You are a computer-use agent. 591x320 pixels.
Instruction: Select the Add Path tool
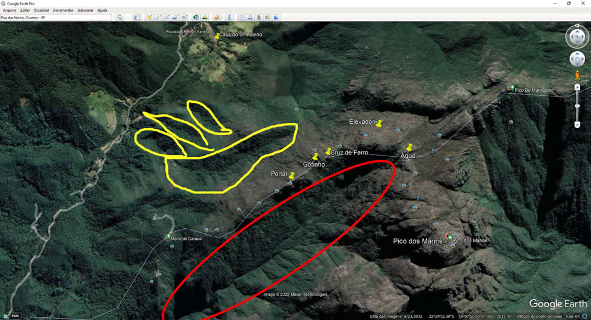(167, 17)
